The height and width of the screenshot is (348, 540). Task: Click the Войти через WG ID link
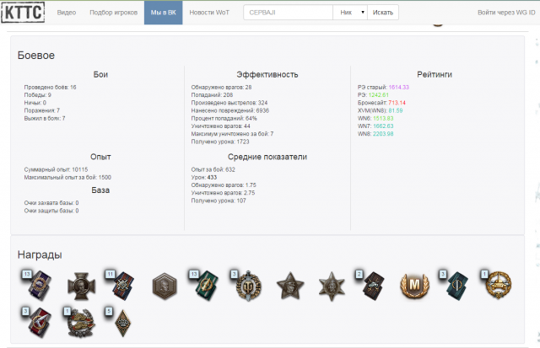coord(505,13)
